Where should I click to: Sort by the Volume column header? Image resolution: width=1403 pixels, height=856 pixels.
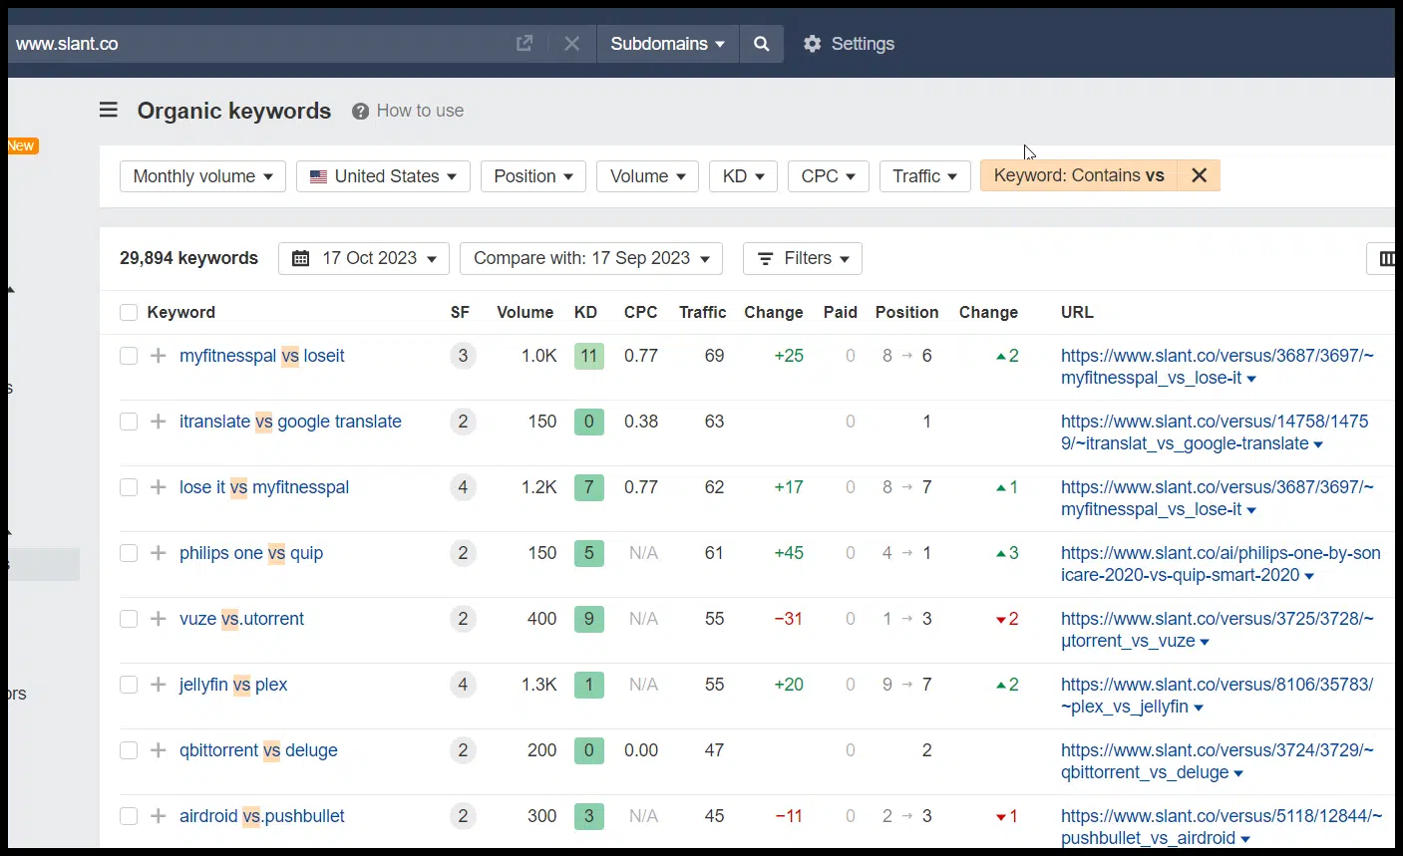coord(525,312)
